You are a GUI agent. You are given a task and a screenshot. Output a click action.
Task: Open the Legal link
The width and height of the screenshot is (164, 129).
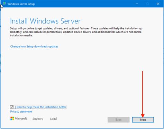[54, 119]
